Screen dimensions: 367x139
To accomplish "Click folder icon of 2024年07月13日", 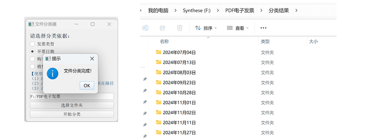I will (x=159, y=62).
